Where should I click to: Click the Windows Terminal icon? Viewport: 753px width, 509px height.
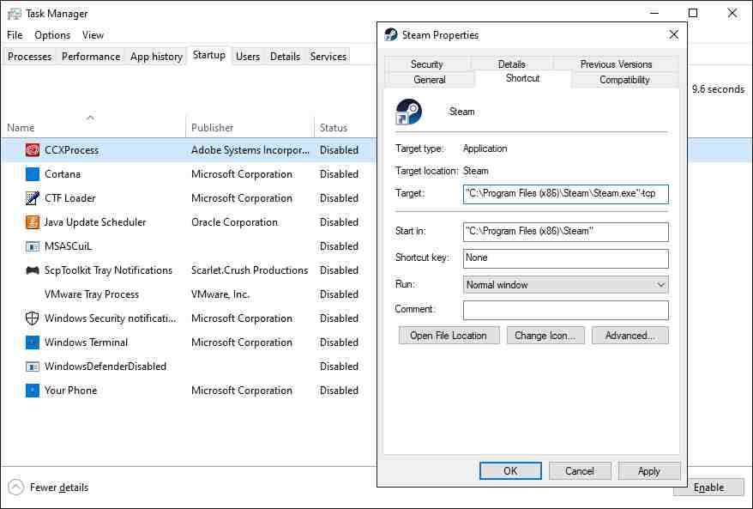(x=33, y=342)
